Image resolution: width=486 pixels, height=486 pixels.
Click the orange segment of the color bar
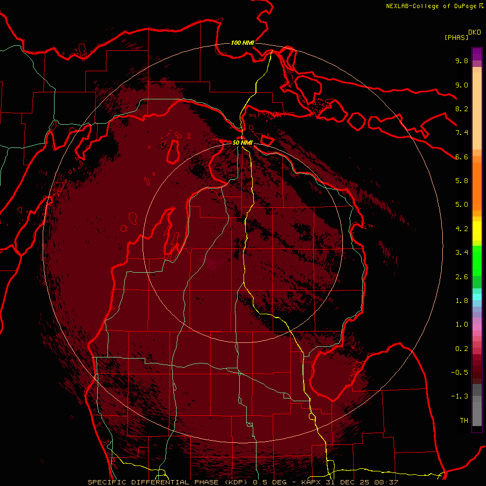tap(477, 186)
